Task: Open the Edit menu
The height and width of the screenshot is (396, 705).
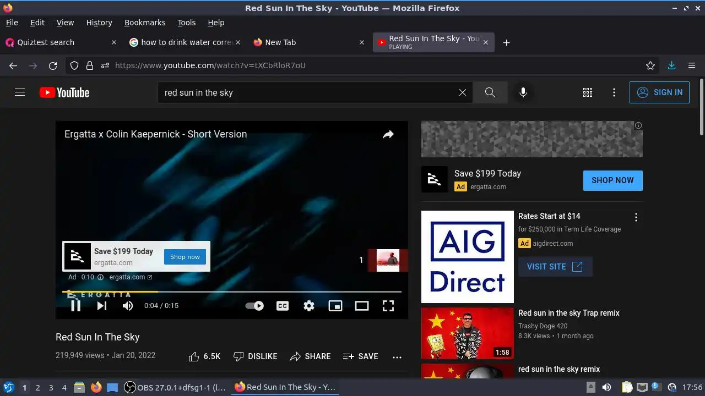Action: click(37, 23)
